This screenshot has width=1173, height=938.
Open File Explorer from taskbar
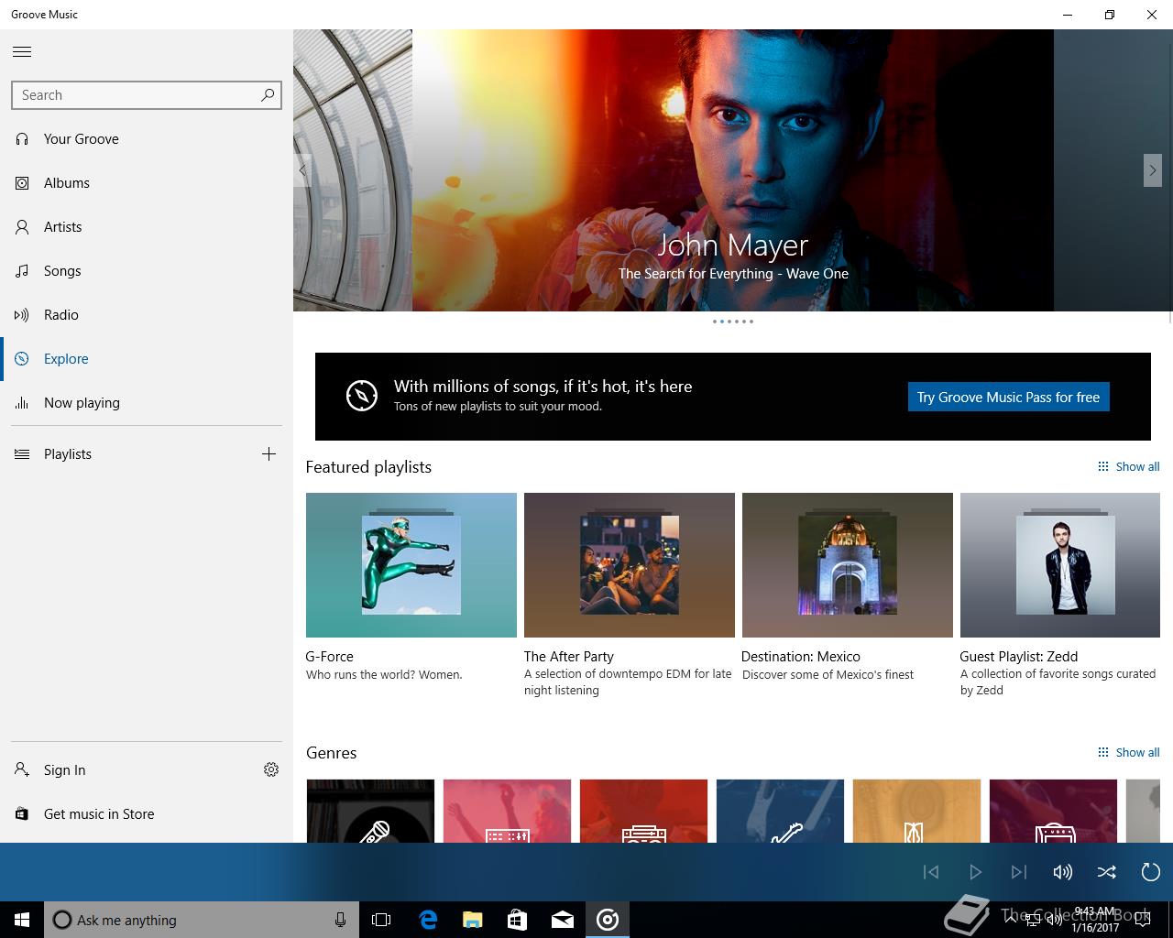(472, 920)
